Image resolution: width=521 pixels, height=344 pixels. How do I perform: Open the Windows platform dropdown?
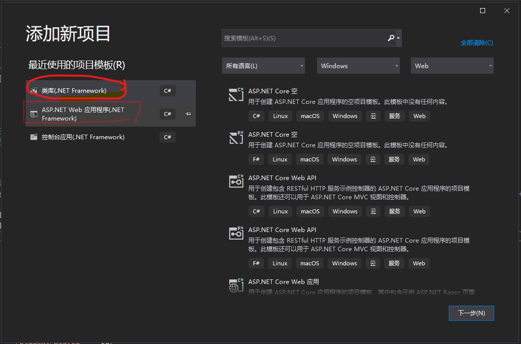tap(358, 66)
